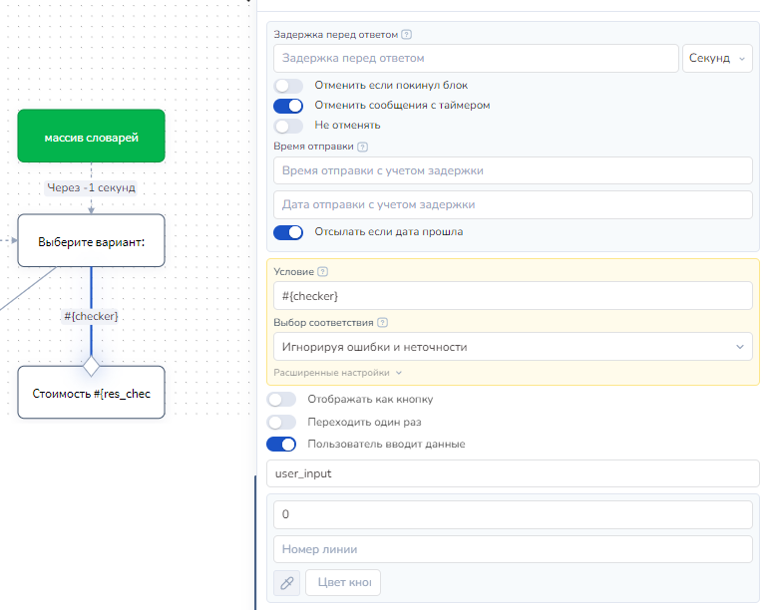Expand 'Расширенные настройки' section

tap(337, 373)
